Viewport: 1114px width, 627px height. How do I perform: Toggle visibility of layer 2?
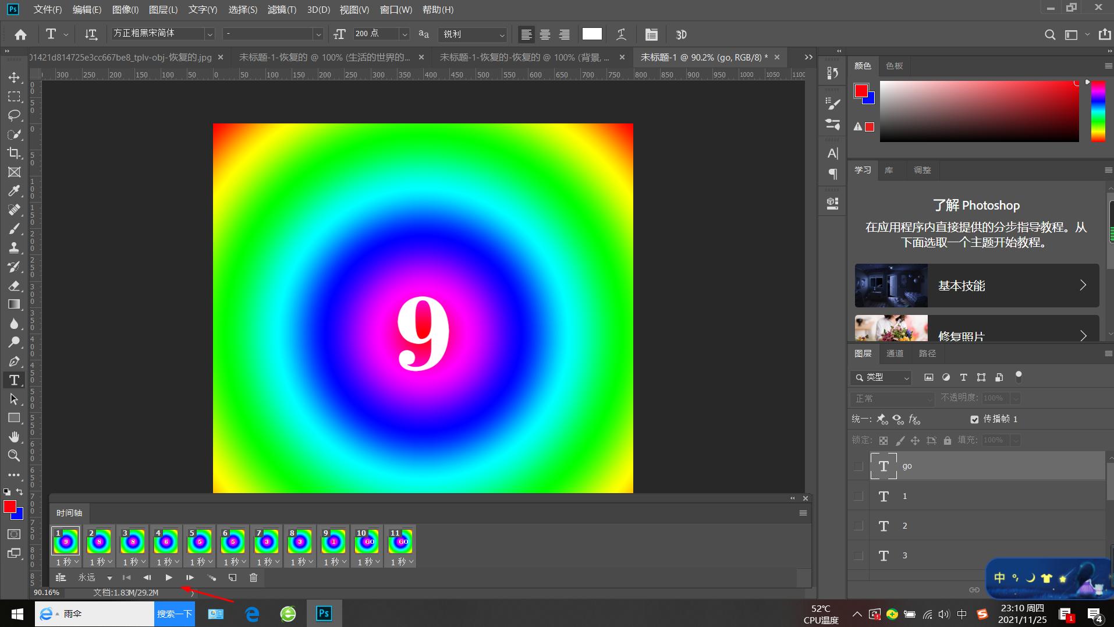pos(858,526)
